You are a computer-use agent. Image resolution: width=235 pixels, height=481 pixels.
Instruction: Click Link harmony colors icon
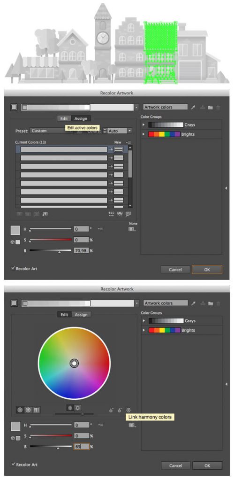(129, 410)
